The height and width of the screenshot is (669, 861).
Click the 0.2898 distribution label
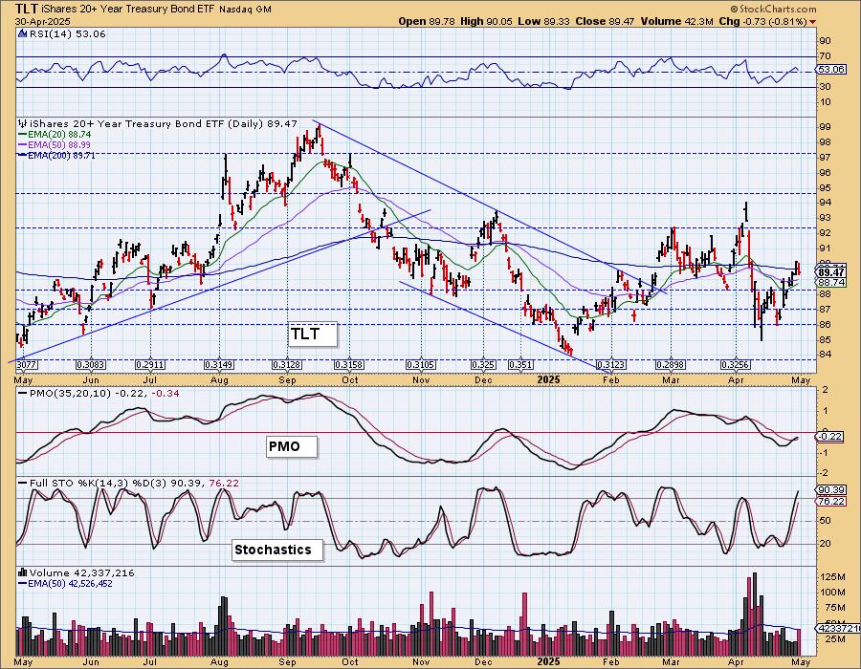(671, 365)
